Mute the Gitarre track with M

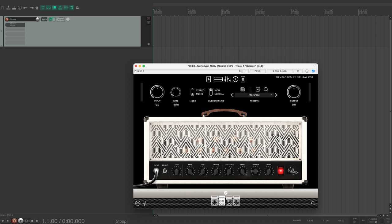(x=149, y=18)
